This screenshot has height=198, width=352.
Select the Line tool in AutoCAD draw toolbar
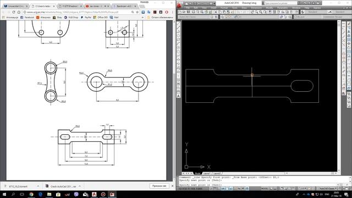(x=178, y=24)
